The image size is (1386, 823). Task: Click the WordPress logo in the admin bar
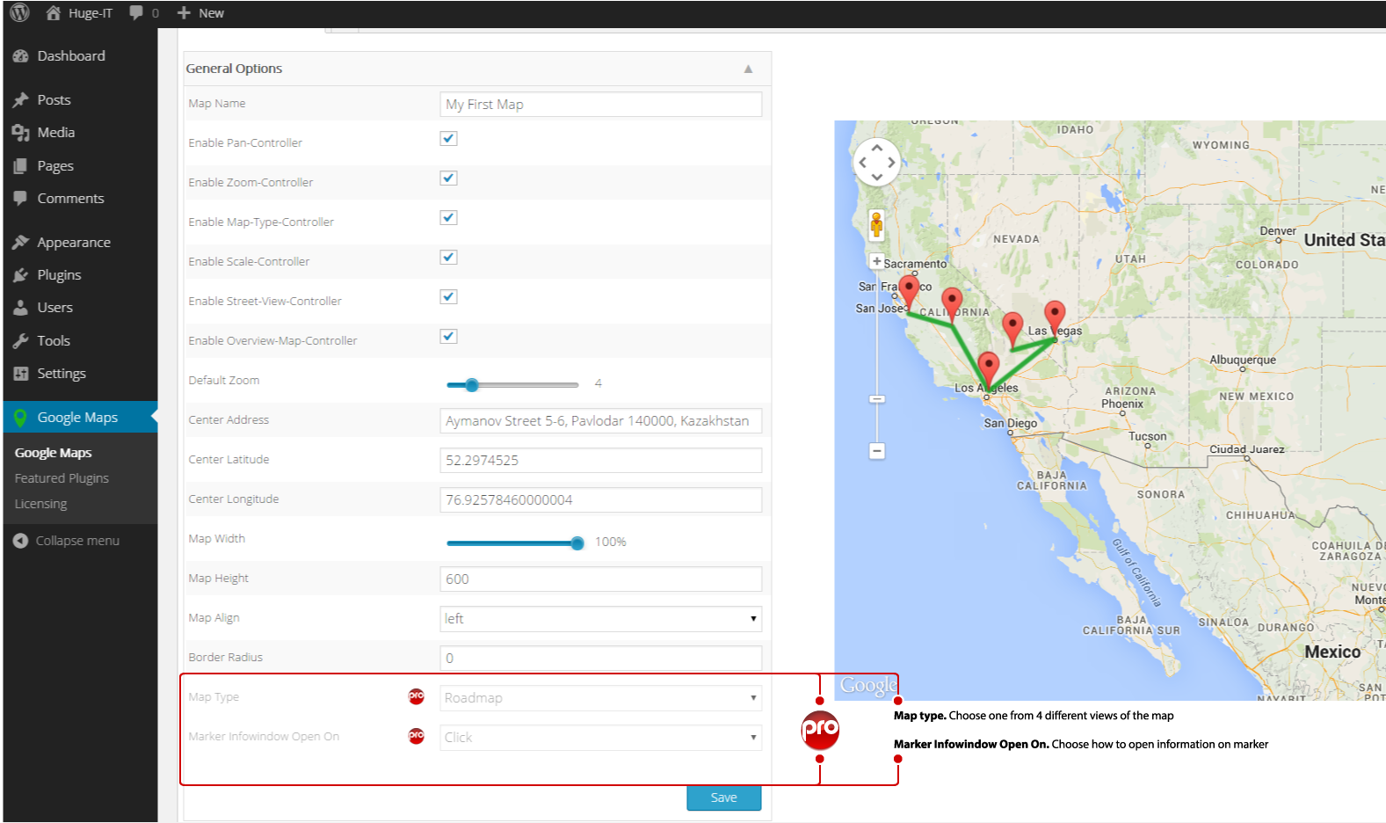point(20,12)
